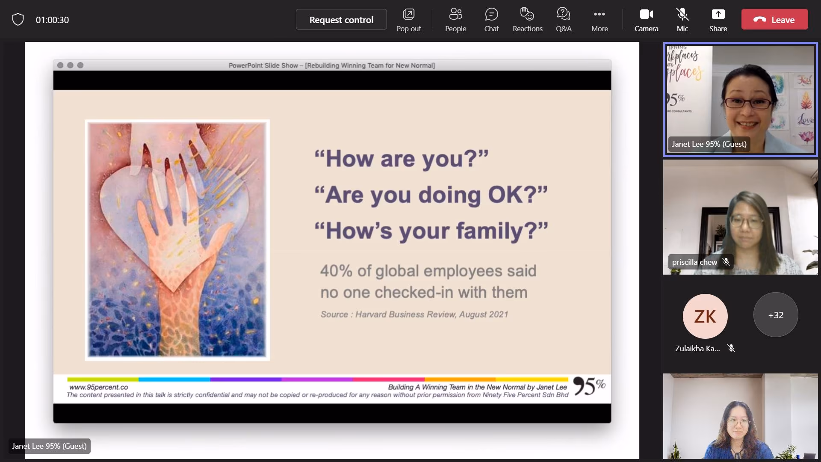Open the Q&A panel

pyautogui.click(x=563, y=20)
